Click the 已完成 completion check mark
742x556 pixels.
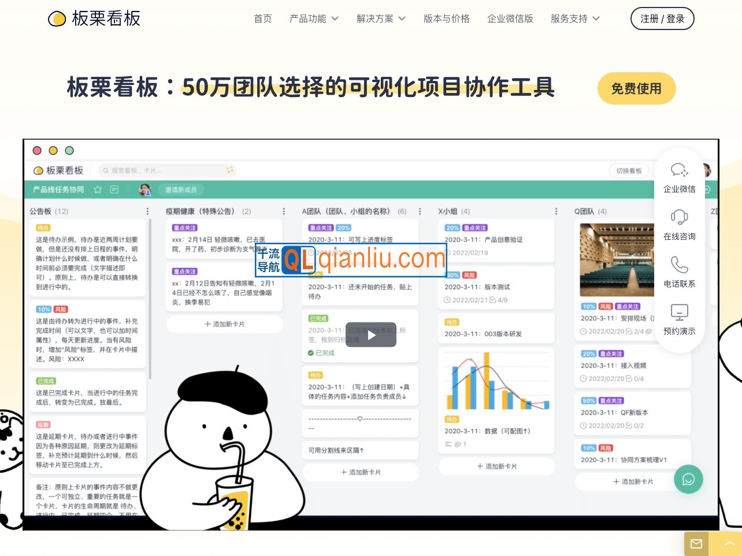click(312, 353)
